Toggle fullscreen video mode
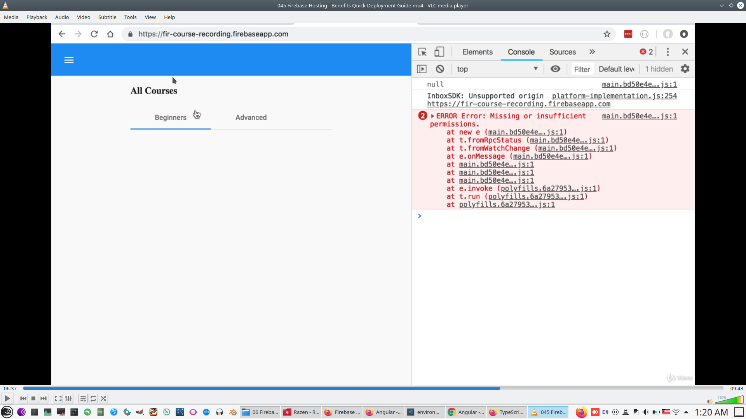Viewport: 746px width, 419px height. pos(58,398)
